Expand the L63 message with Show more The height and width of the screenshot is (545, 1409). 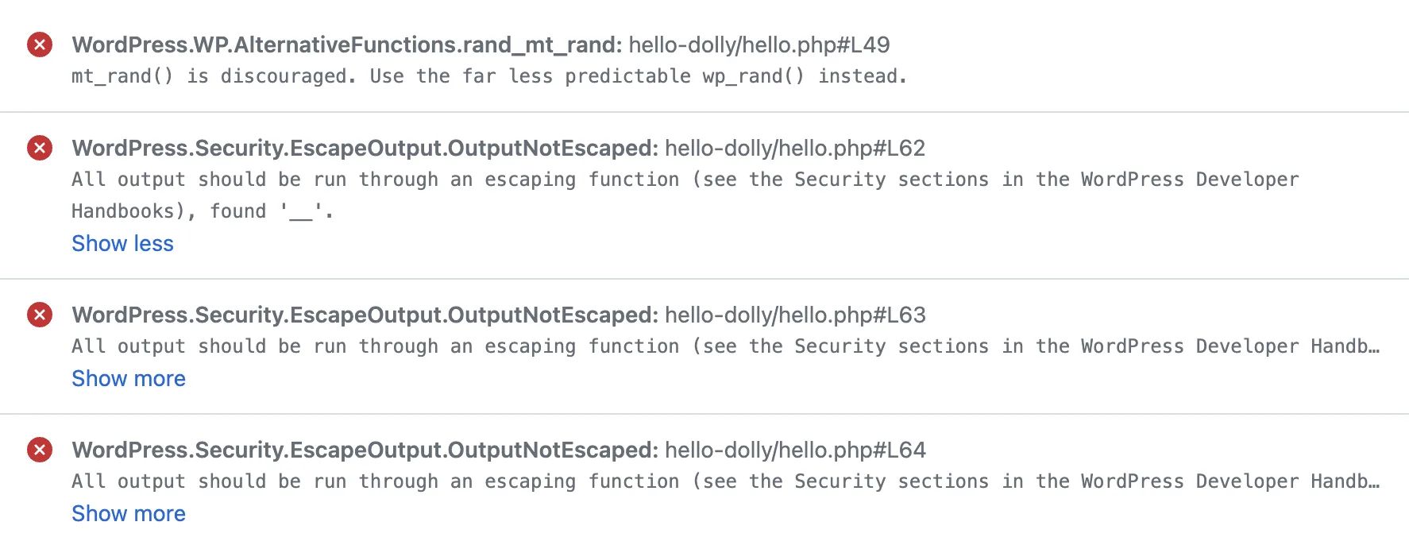[129, 379]
